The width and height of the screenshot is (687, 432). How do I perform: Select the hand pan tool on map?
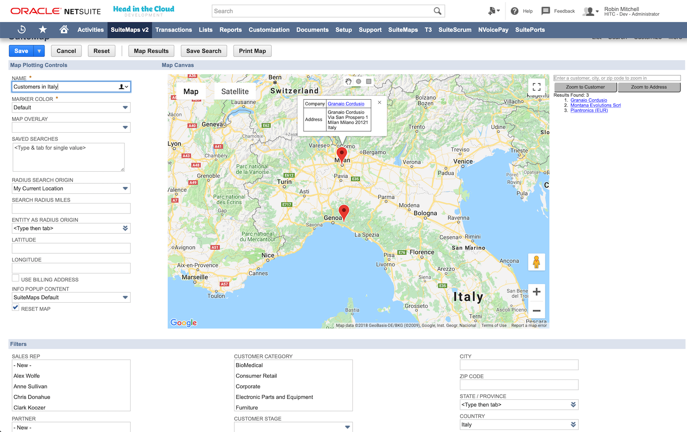tap(349, 82)
